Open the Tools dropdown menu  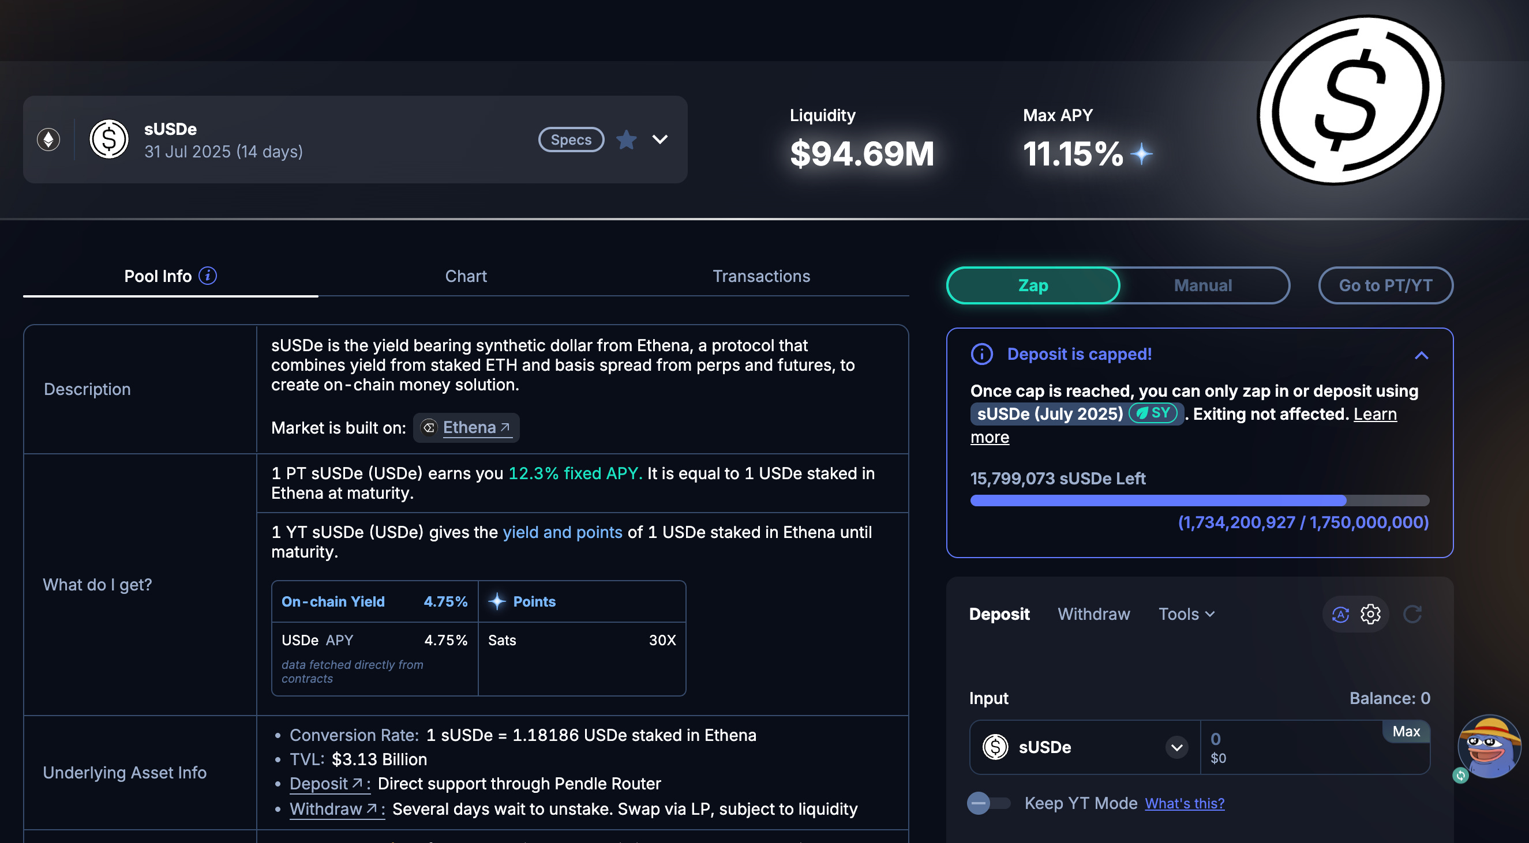coord(1186,614)
